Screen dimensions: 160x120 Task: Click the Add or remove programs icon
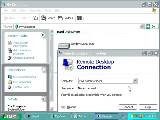click(x=10, y=50)
